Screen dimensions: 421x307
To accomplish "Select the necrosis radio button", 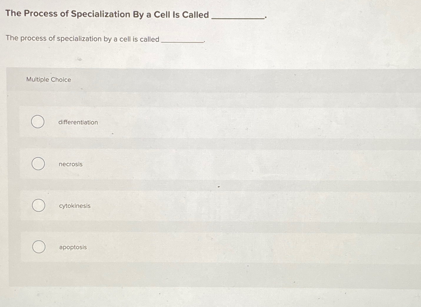I will (38, 164).
